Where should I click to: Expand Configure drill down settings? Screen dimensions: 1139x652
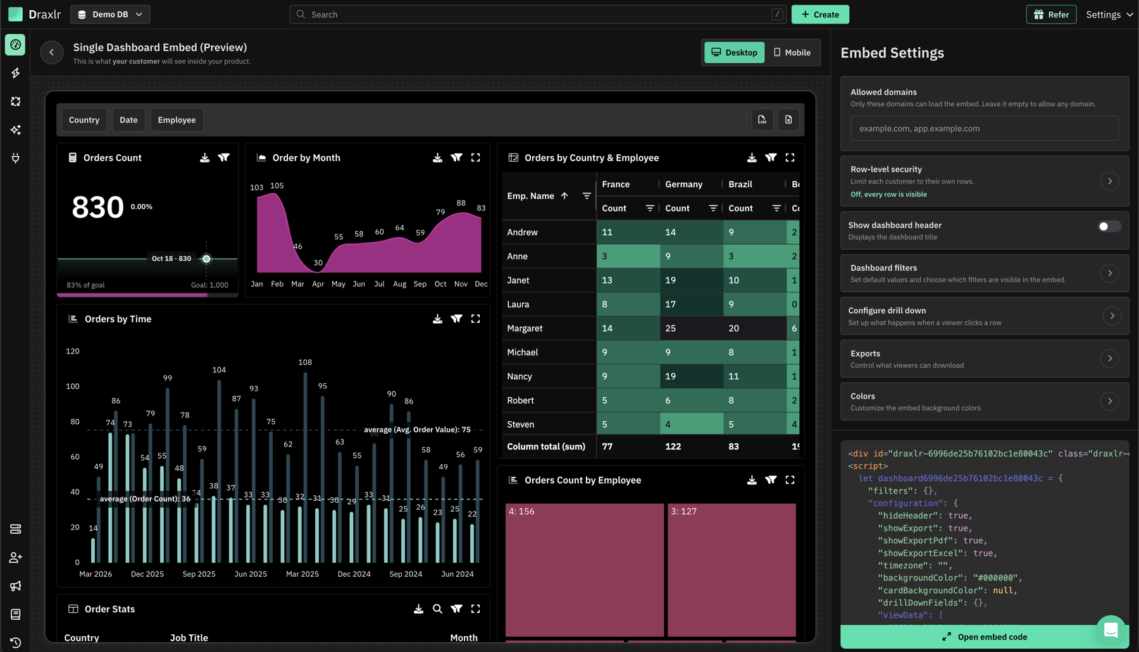(1112, 316)
